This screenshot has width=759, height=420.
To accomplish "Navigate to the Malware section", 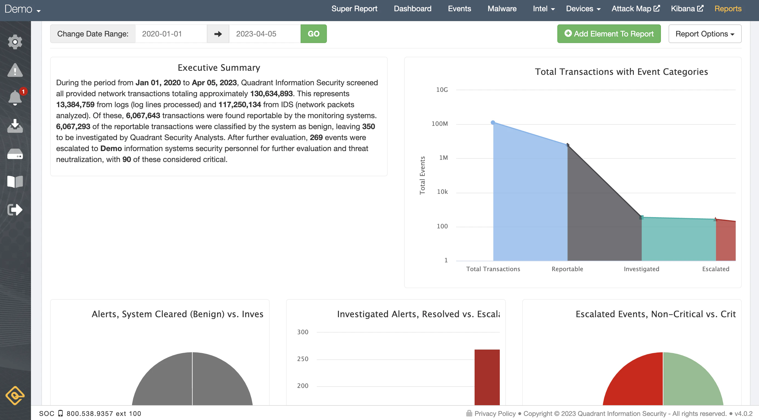I will pyautogui.click(x=502, y=8).
